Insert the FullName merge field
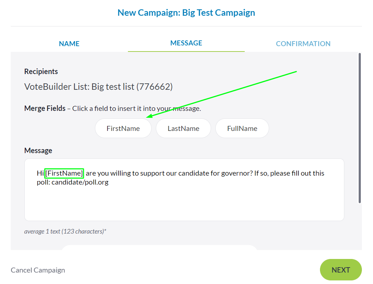This screenshot has width=373, height=284. (242, 128)
